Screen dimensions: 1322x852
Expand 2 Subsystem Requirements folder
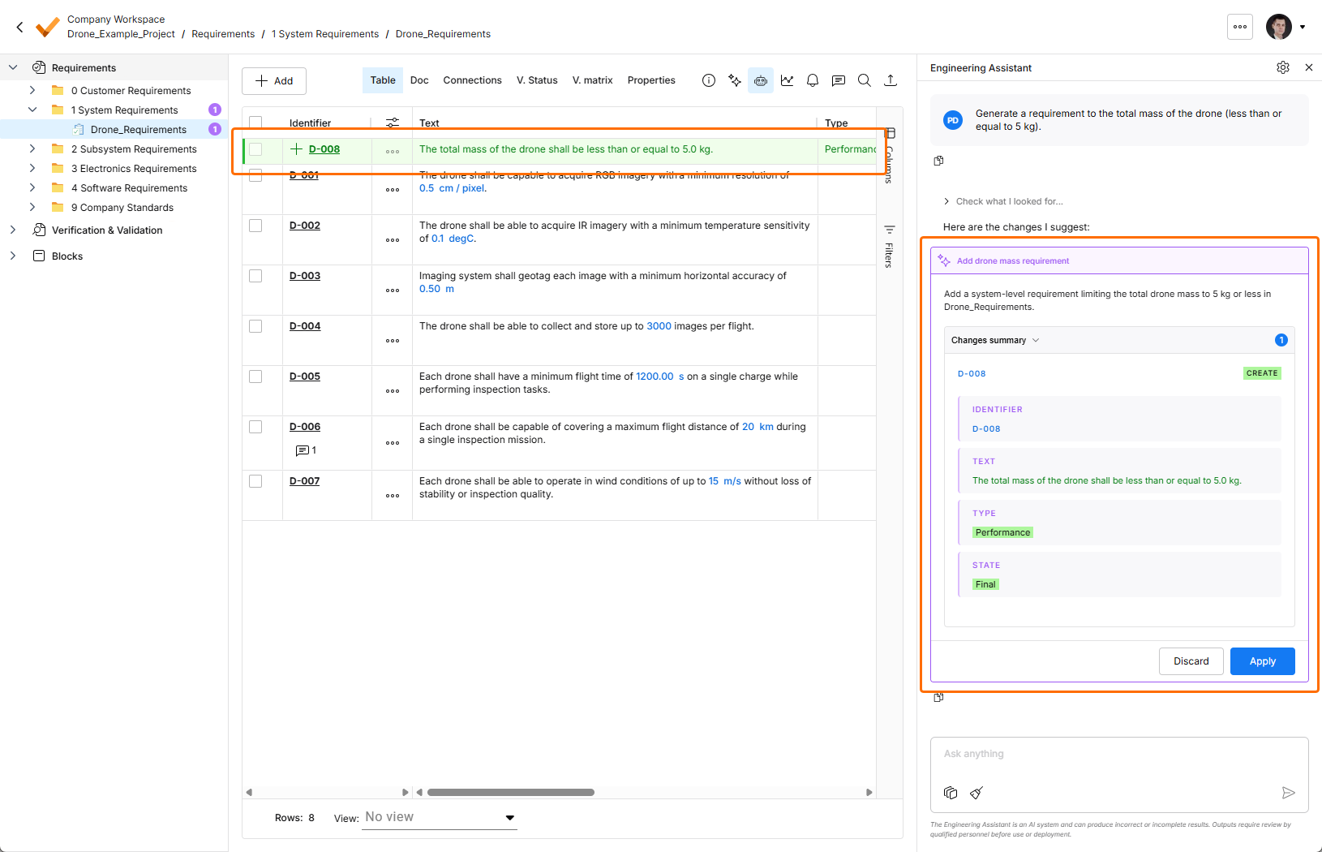click(x=32, y=148)
